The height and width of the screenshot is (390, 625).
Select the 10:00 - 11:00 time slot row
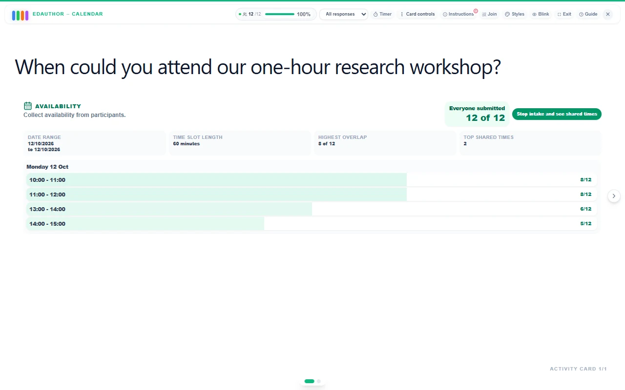tap(312, 180)
